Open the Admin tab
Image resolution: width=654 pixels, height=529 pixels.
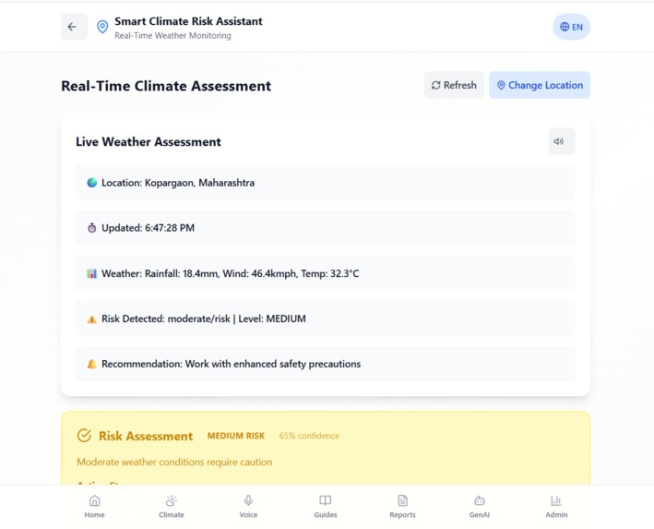click(x=556, y=507)
